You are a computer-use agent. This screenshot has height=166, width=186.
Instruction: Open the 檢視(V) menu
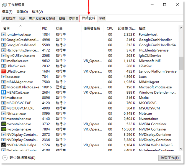point(37,12)
